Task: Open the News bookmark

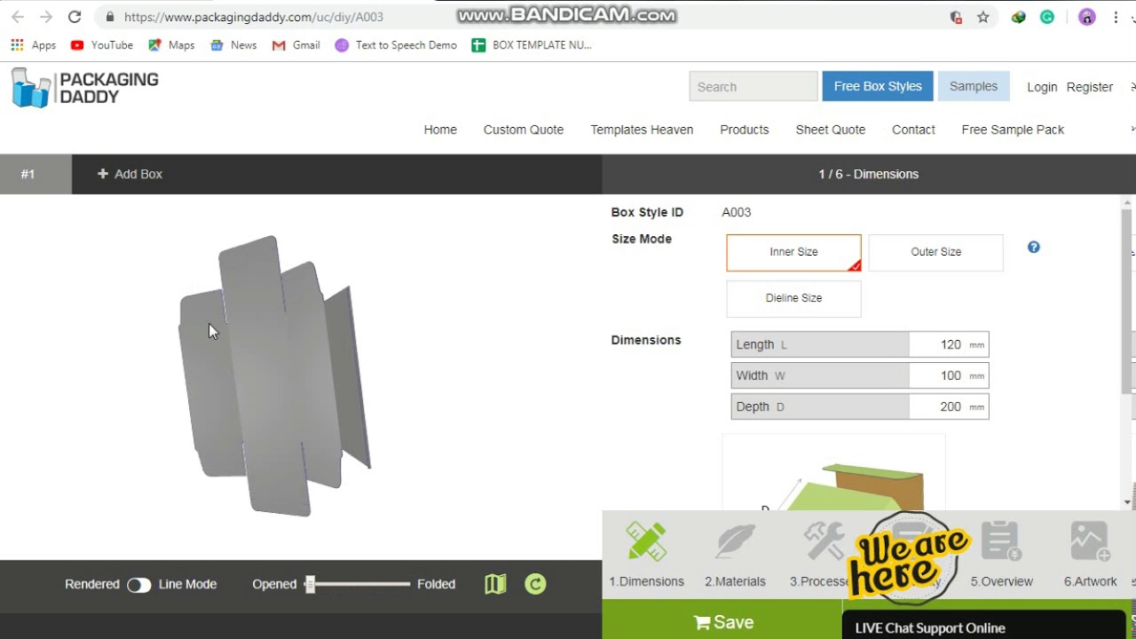Action: (233, 45)
